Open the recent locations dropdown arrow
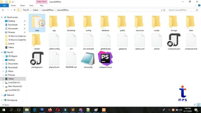This screenshot has width=201, height=113. pos(11,10)
